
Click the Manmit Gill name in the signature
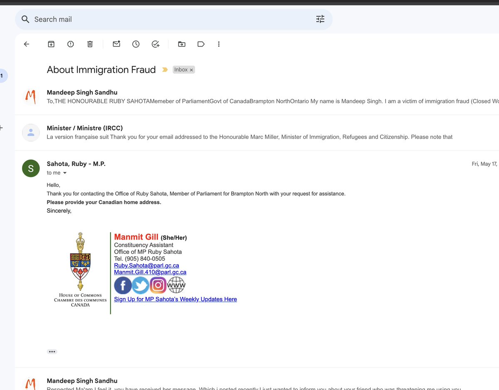pyautogui.click(x=136, y=237)
